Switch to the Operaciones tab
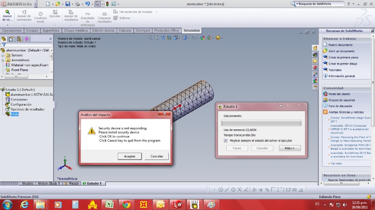Image resolution: width=375 pixels, height=210 pixels. (12, 30)
